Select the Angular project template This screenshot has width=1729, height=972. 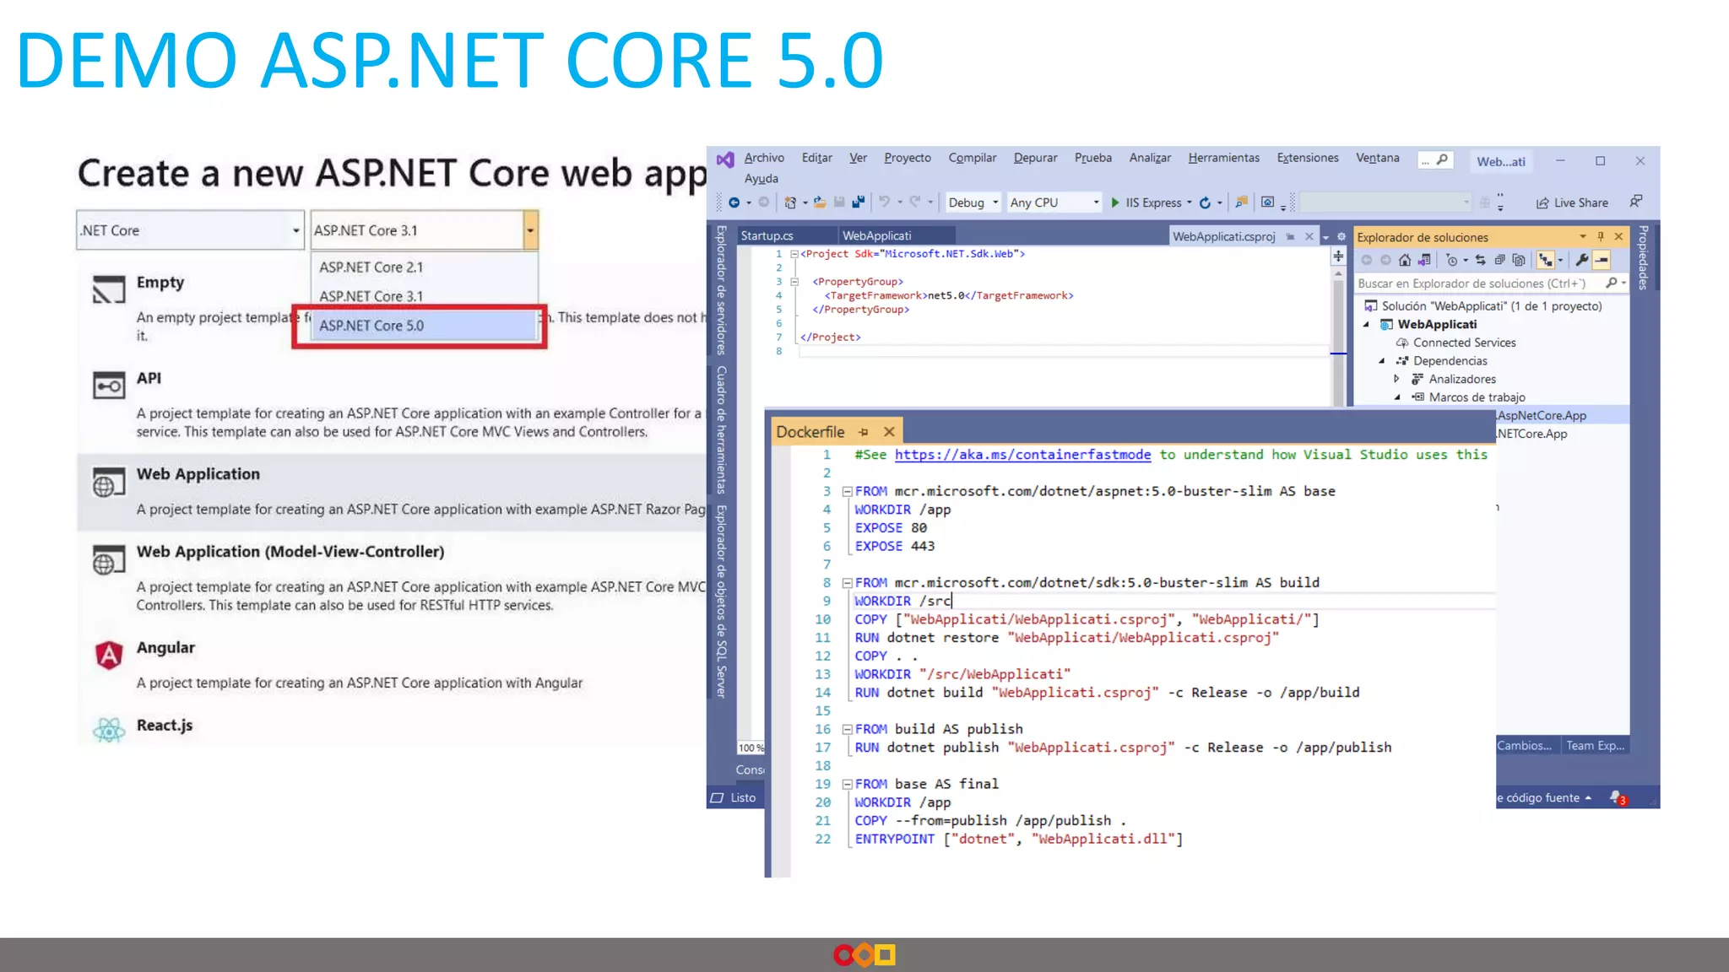(392, 665)
